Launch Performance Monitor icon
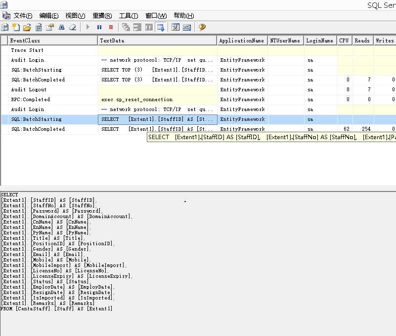396x336 pixels. click(187, 27)
